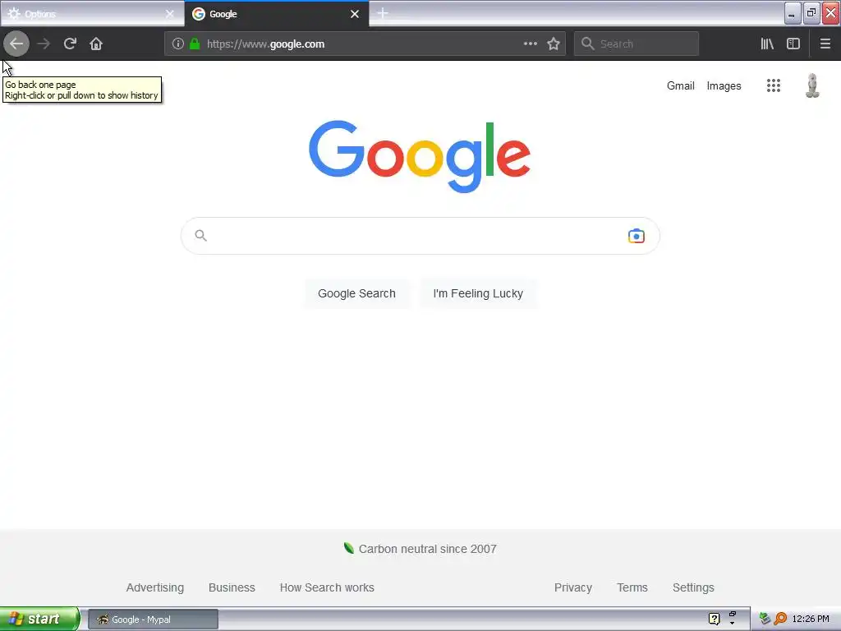Image resolution: width=841 pixels, height=631 pixels.
Task: Open Settings footer link
Action: [693, 587]
